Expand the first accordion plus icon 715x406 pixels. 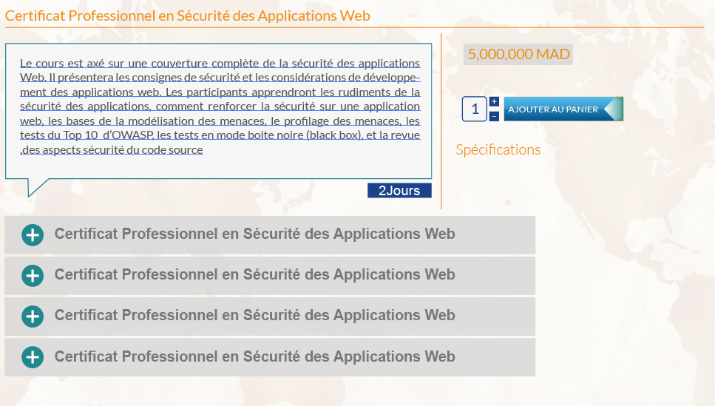(x=32, y=235)
